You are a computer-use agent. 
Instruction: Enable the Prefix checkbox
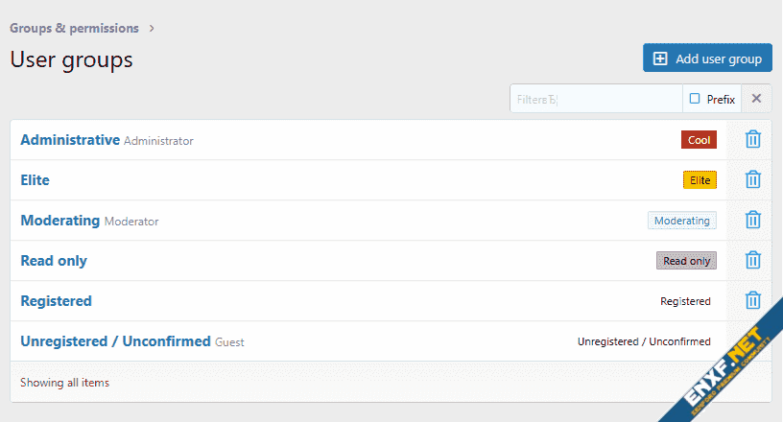point(695,99)
